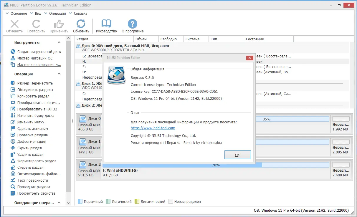Click the "Логический" legend color swatch
Screen dimensions: 357x217
click(x=109, y=201)
